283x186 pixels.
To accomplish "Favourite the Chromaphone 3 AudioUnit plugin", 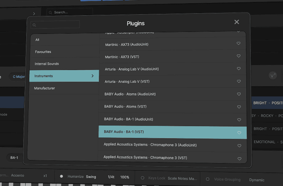I will pos(239,145).
